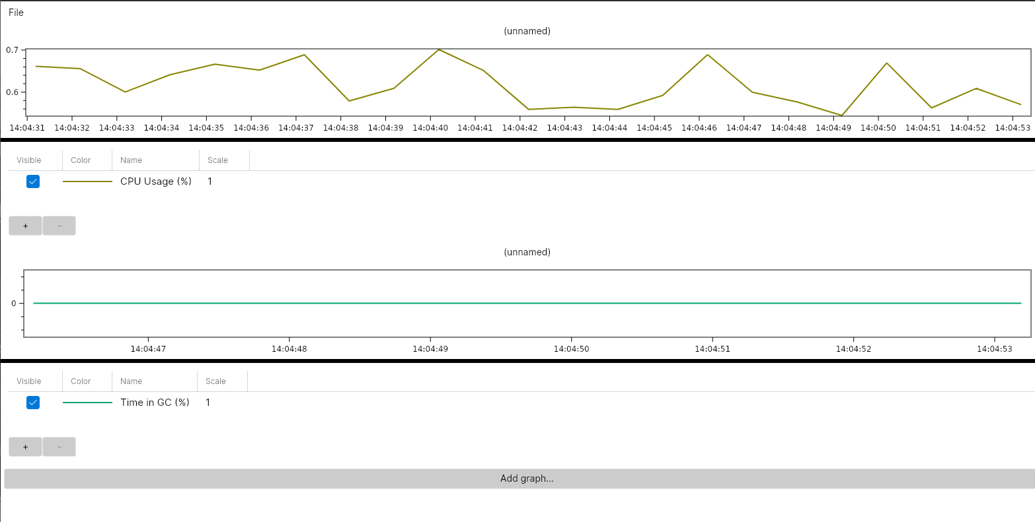This screenshot has width=1035, height=522.
Task: Click the 14:04:50 label on bottom graph
Action: [x=571, y=349]
